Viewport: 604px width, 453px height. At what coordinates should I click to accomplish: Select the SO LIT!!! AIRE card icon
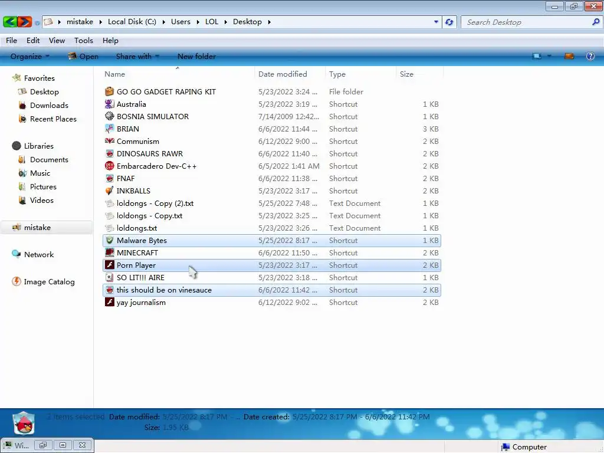[109, 277]
